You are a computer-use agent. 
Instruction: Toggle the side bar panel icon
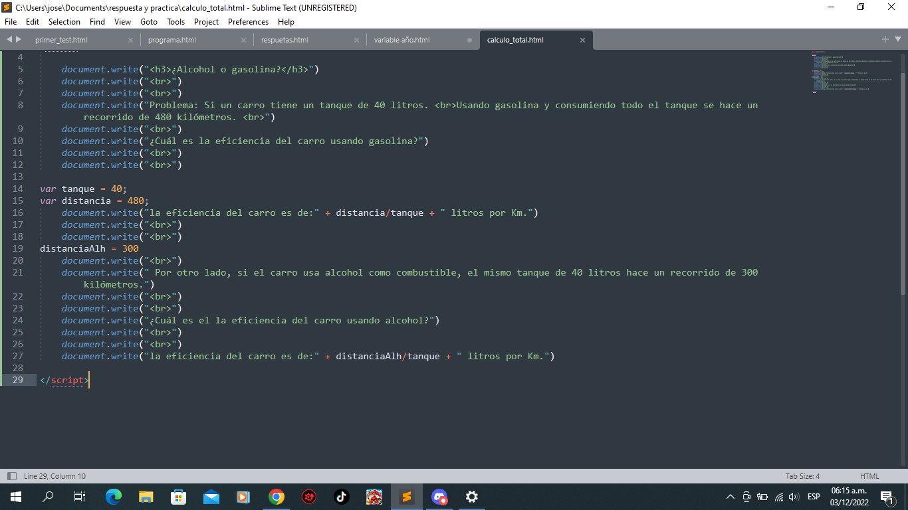pos(11,476)
